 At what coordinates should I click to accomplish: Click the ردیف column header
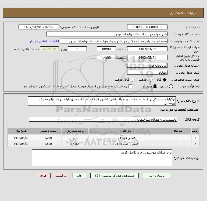pos(195,131)
